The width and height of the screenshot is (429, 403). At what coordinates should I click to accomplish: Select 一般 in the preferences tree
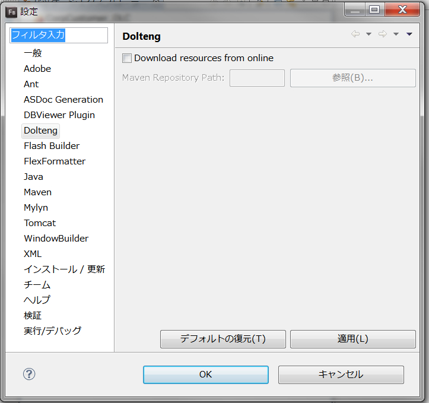(33, 53)
